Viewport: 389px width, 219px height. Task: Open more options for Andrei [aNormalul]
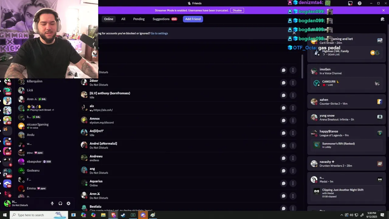point(293,146)
